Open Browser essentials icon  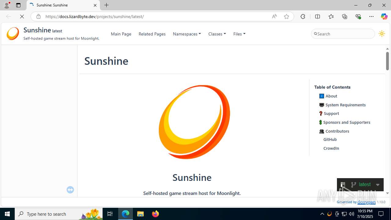(x=358, y=16)
